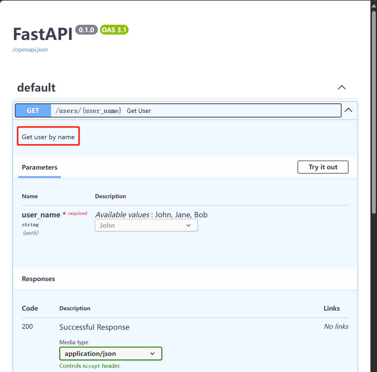Collapse the default section chevron
The image size is (377, 372).
click(x=342, y=87)
